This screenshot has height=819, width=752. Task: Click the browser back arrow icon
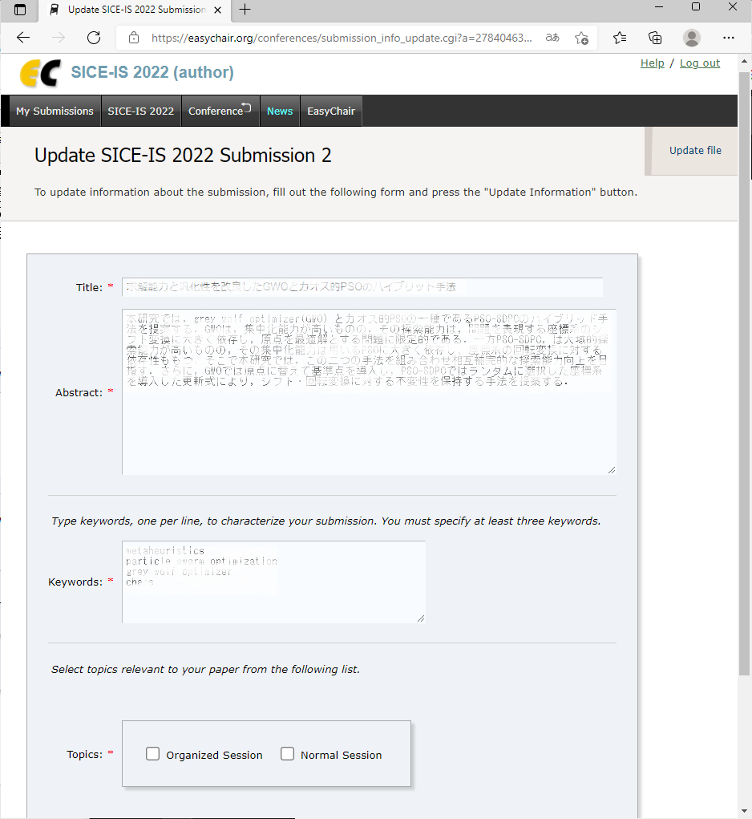23,38
